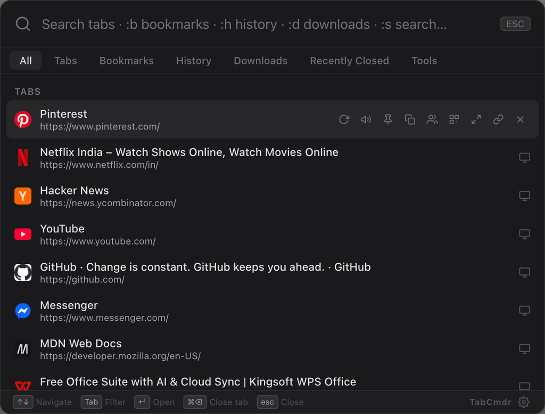Reload the Pinterest tab
This screenshot has height=414, width=545.
pos(344,120)
